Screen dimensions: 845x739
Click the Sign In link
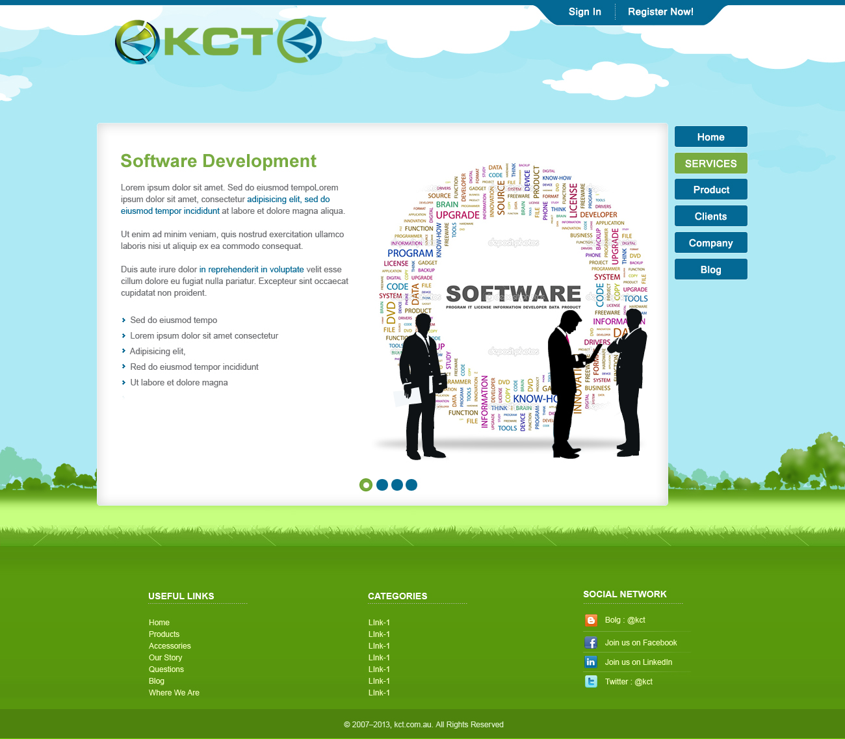point(585,12)
